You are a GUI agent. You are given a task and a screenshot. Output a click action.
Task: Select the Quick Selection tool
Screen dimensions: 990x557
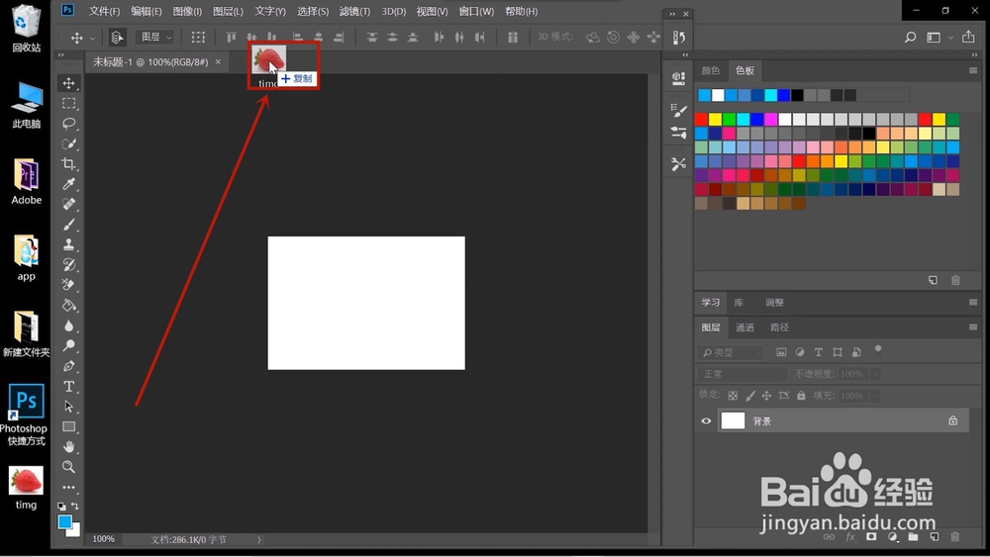pyautogui.click(x=69, y=143)
